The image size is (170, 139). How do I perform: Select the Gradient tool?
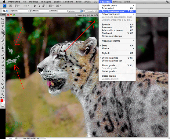click(3, 58)
